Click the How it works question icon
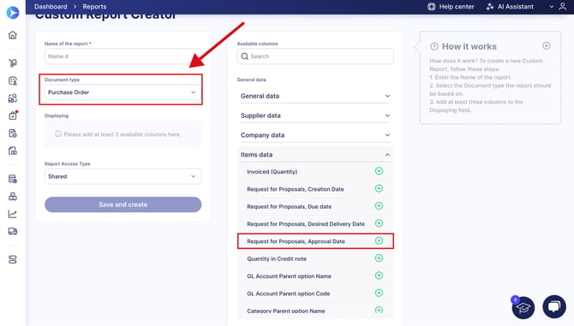 point(434,46)
